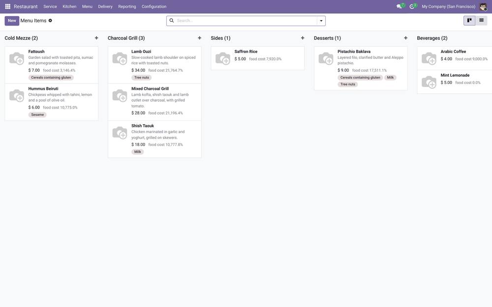
Task: Click Arabic Coffee image placeholder
Action: pyautogui.click(x=429, y=58)
